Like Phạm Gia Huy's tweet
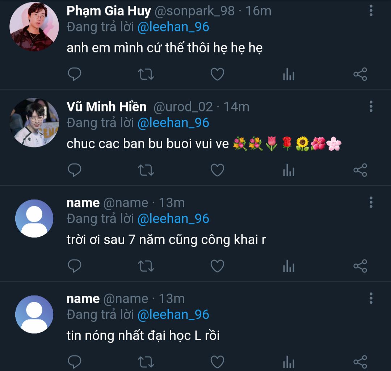This screenshot has width=391, height=371. pos(217,74)
